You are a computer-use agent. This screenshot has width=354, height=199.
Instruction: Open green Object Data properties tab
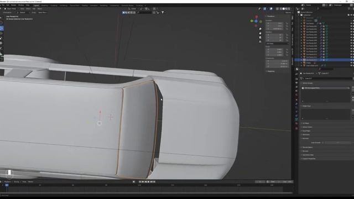click(296, 119)
